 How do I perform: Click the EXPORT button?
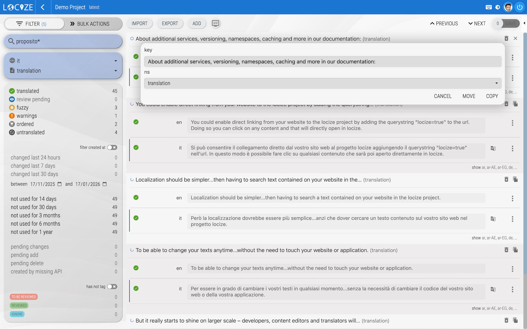pos(170,24)
